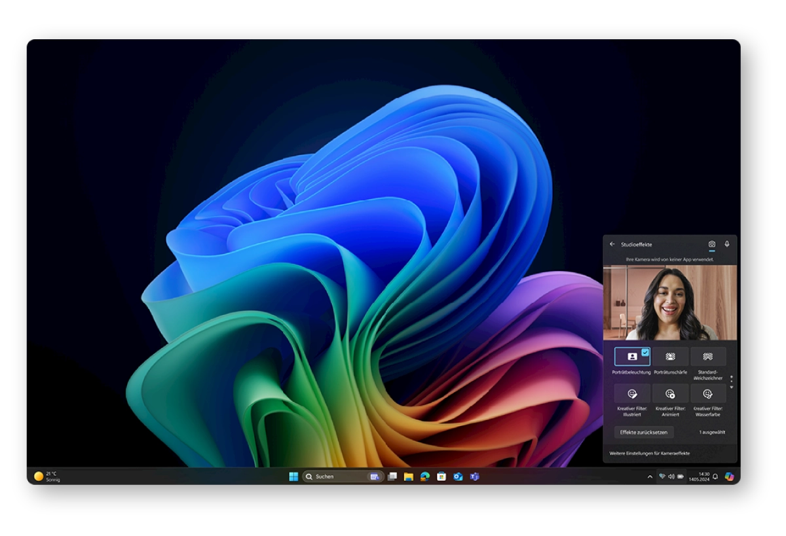Open Microsoft Teams from the taskbar

474,476
